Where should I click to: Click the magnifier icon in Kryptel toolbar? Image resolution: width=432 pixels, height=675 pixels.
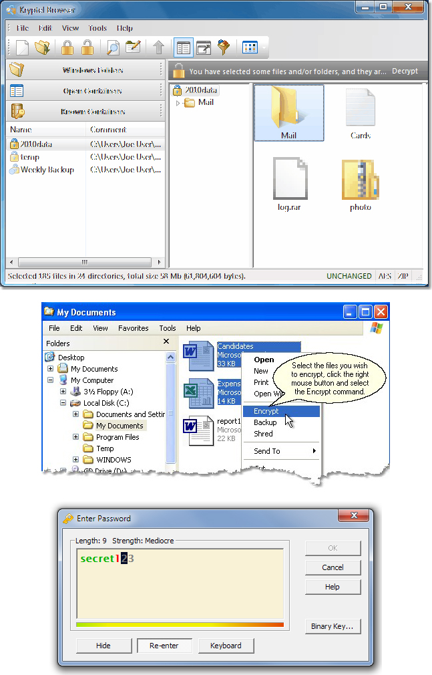point(113,47)
